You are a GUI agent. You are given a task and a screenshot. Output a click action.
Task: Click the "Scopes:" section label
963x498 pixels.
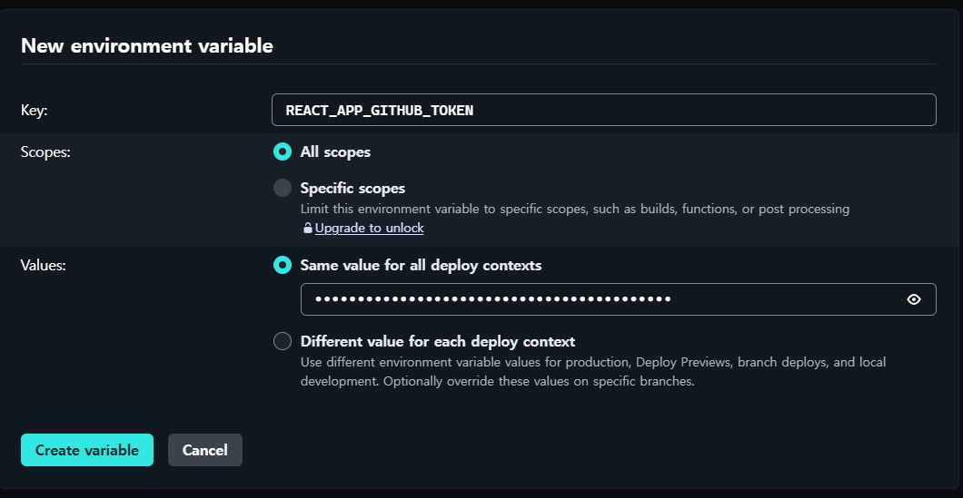pos(45,152)
